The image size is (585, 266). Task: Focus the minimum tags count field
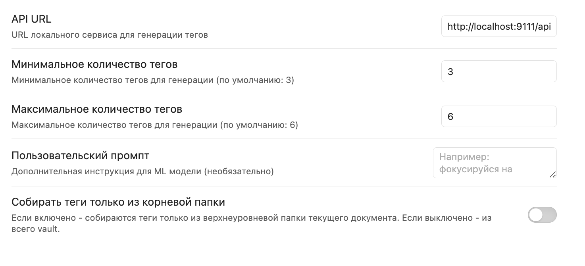[x=498, y=71]
